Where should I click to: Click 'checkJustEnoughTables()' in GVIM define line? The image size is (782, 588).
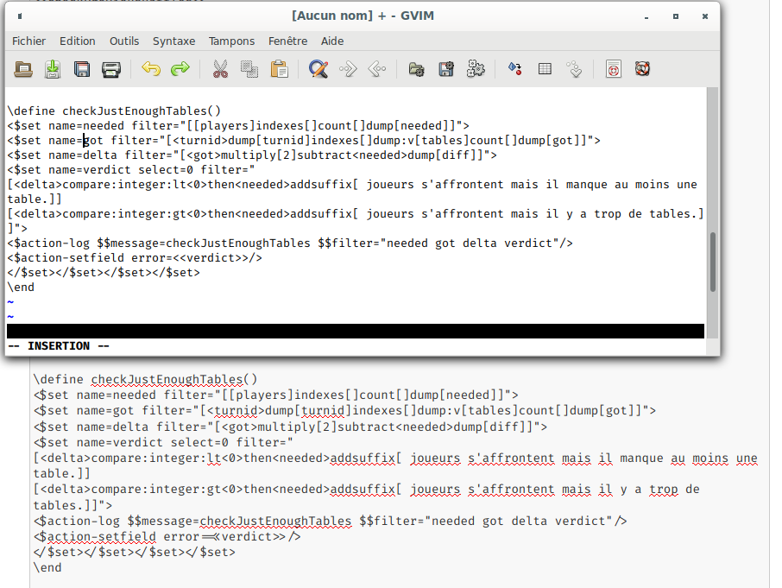pyautogui.click(x=142, y=111)
